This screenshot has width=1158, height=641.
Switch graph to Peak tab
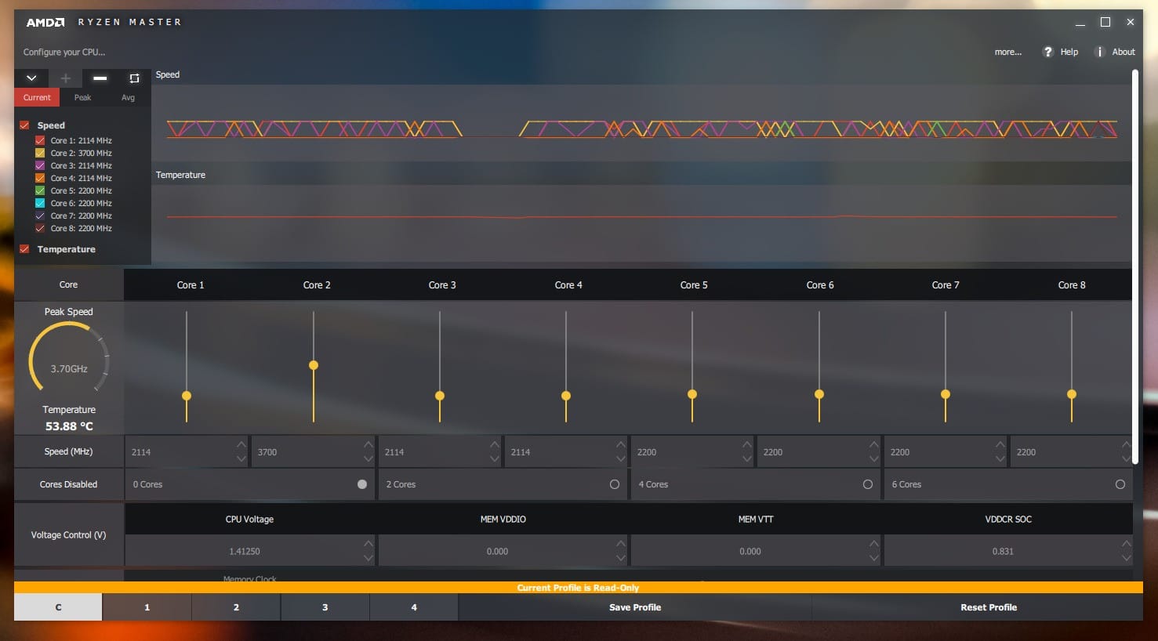tap(82, 98)
